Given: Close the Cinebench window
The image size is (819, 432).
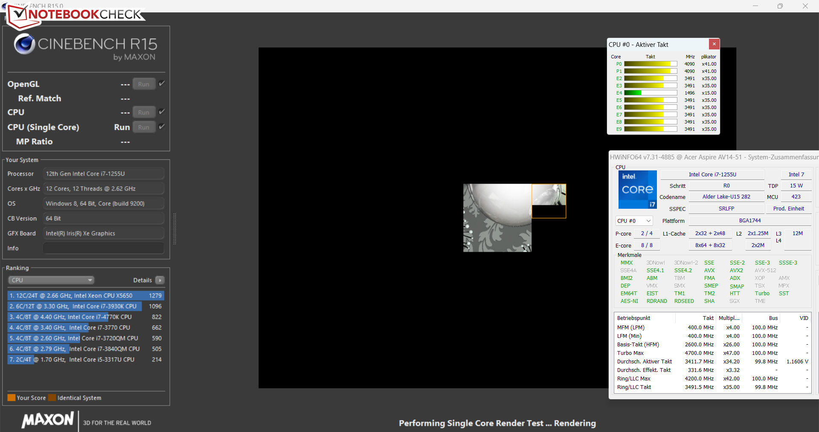Looking at the screenshot, I should tap(805, 6).
